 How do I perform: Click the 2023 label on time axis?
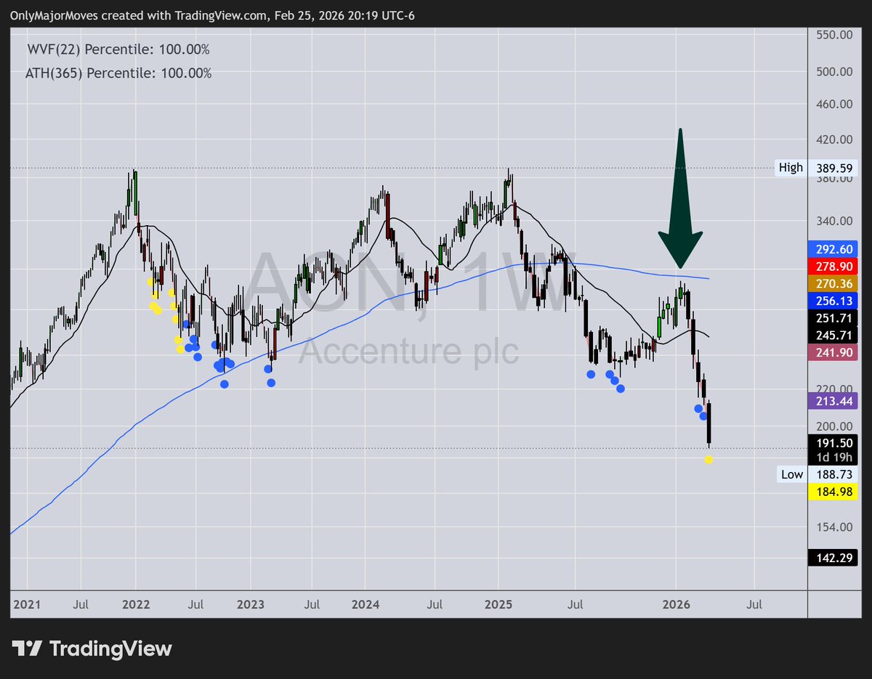[x=250, y=603]
